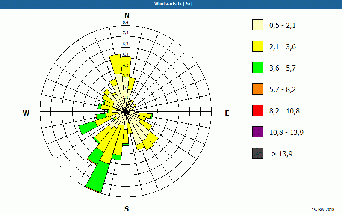Click the N compass label

click(127, 15)
